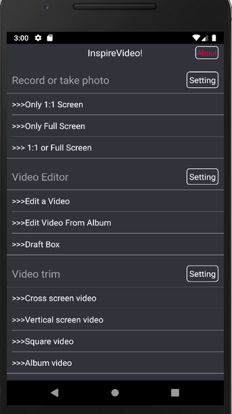Select Vertical screen video trim
Screen dimensions: 232x414
pos(115,320)
